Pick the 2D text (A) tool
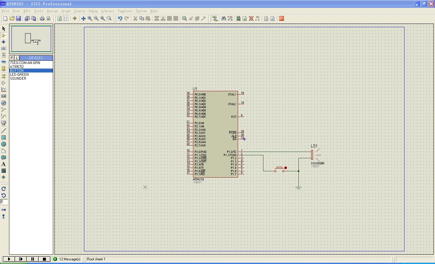This screenshot has width=435, height=264. 4,164
